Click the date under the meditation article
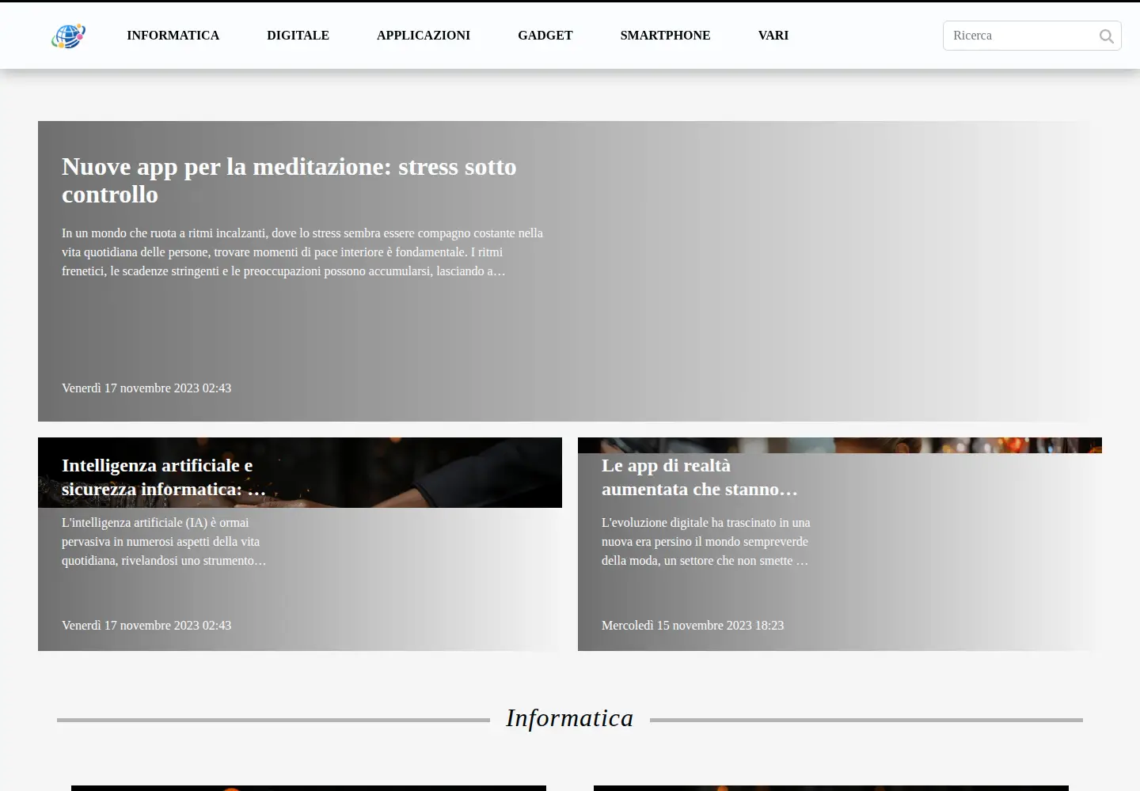Screen dimensions: 1140x791 (146, 388)
